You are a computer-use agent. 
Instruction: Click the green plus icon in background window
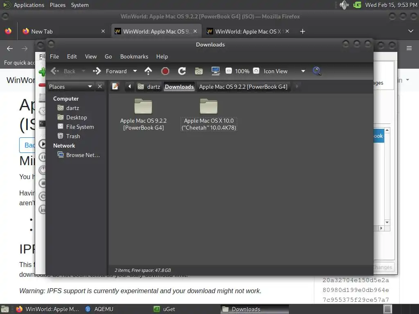[x=42, y=72]
